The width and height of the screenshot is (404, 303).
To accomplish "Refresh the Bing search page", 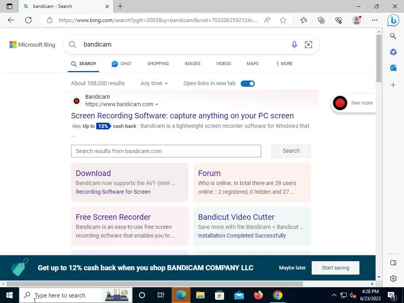I will click(28, 20).
